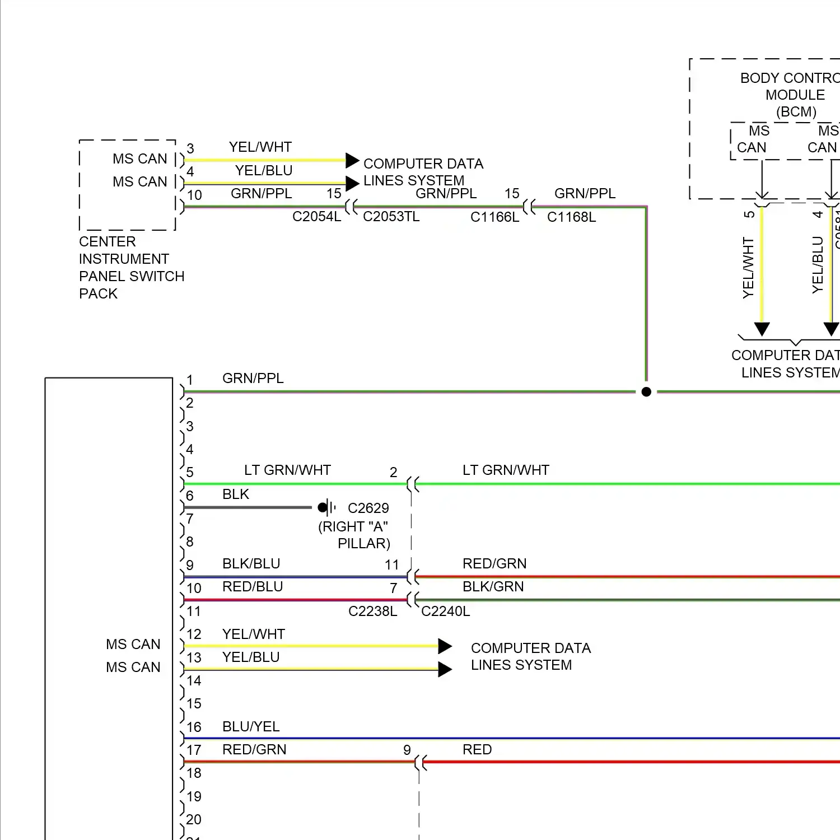Viewport: 840px width, 840px height.
Task: Click the YEL/BLU label at pin 13
Action: click(251, 657)
